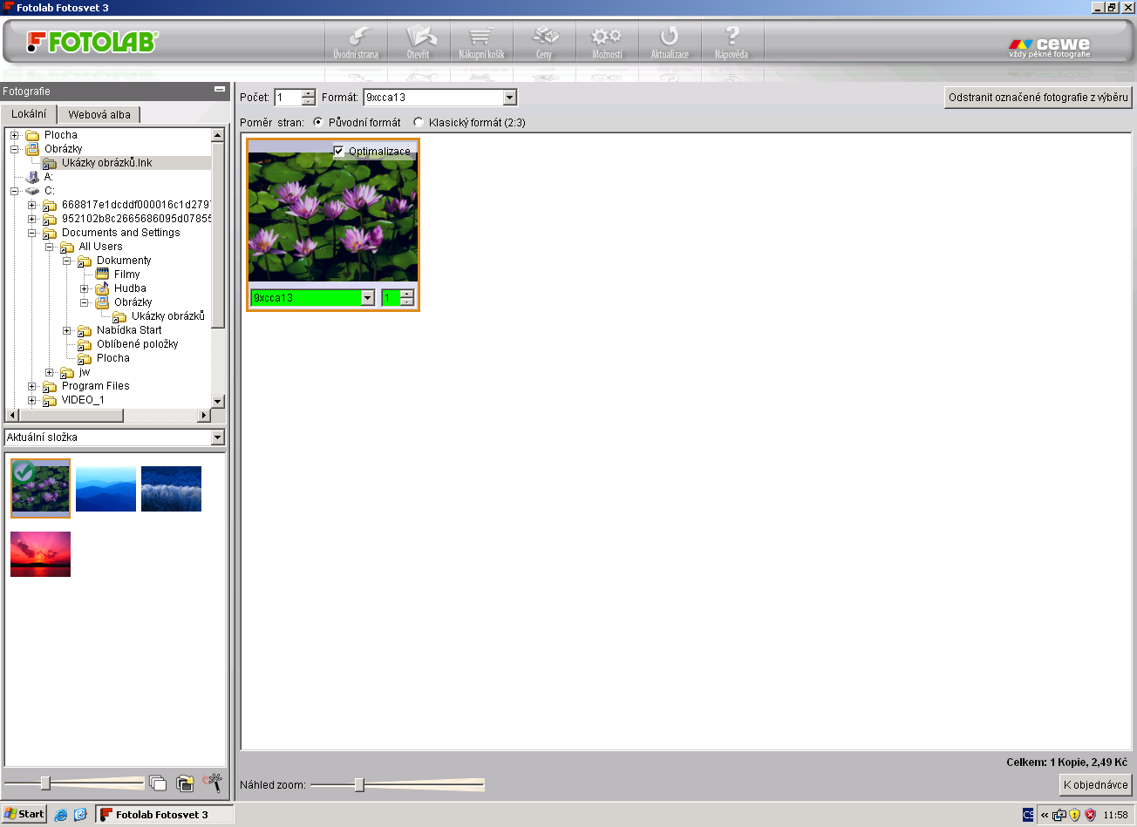1137x827 pixels.
Task: Switch to the Webová alba tab
Action: click(99, 114)
